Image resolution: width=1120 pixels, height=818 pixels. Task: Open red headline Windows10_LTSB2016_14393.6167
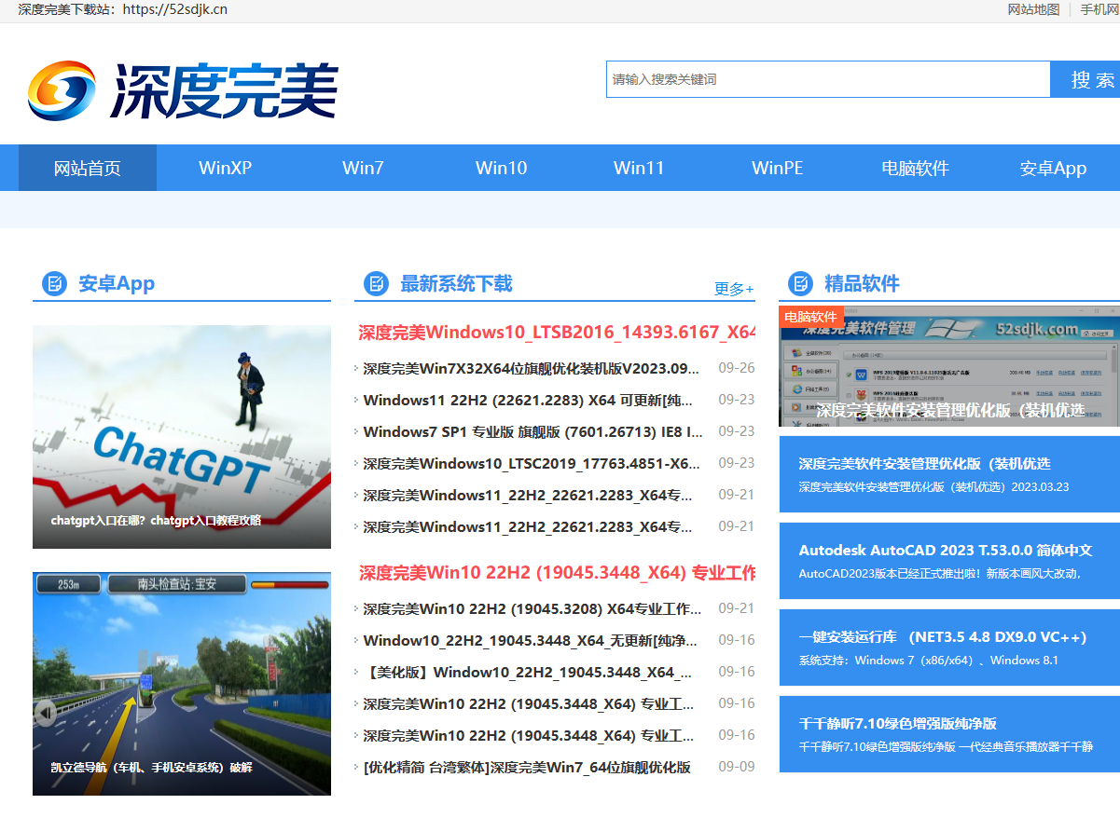(557, 333)
